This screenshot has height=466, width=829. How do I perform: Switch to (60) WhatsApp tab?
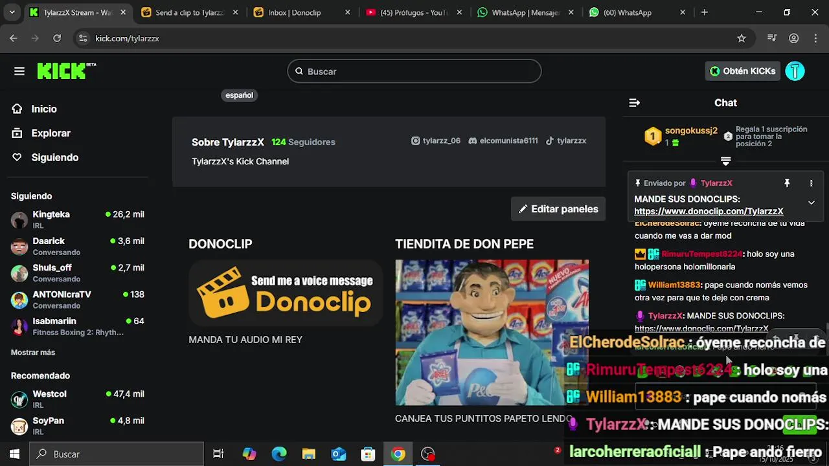click(638, 12)
